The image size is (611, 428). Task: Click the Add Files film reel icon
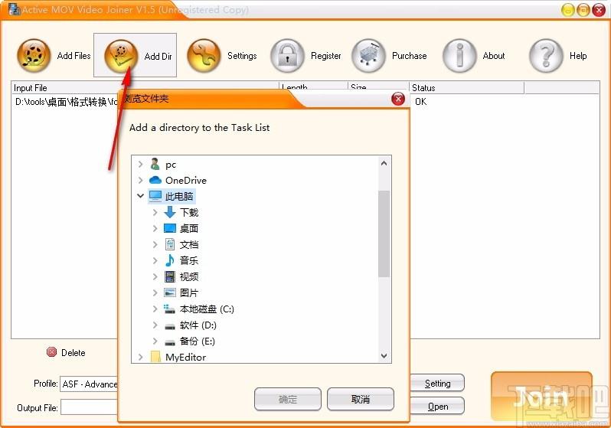34,55
